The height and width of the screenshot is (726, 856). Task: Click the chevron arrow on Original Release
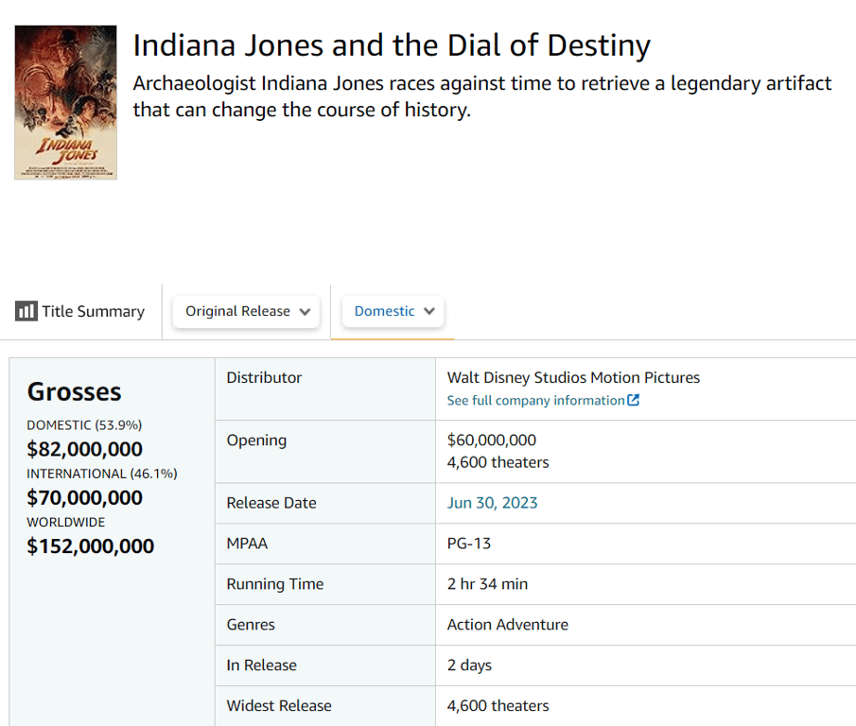[x=305, y=311]
